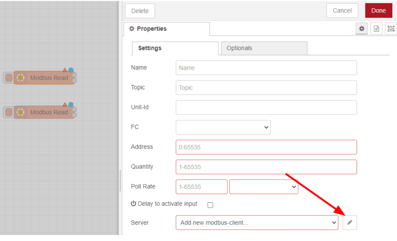Open the node Description document icon
The image size is (397, 241).
(x=376, y=29)
